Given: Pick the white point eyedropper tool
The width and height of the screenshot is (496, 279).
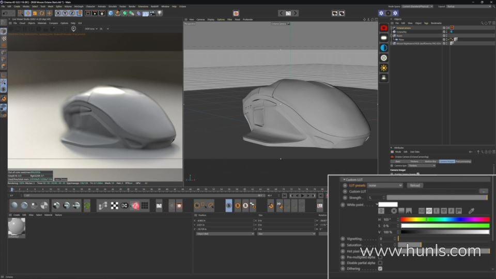Looking at the screenshot, I should pos(471,211).
